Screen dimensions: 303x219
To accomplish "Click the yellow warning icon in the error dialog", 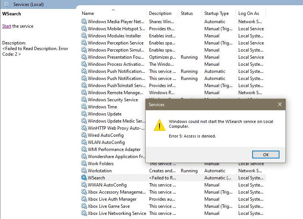I will [x=160, y=125].
